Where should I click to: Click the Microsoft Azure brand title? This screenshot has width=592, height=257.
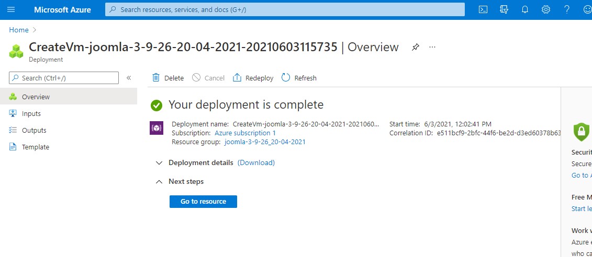pos(63,10)
